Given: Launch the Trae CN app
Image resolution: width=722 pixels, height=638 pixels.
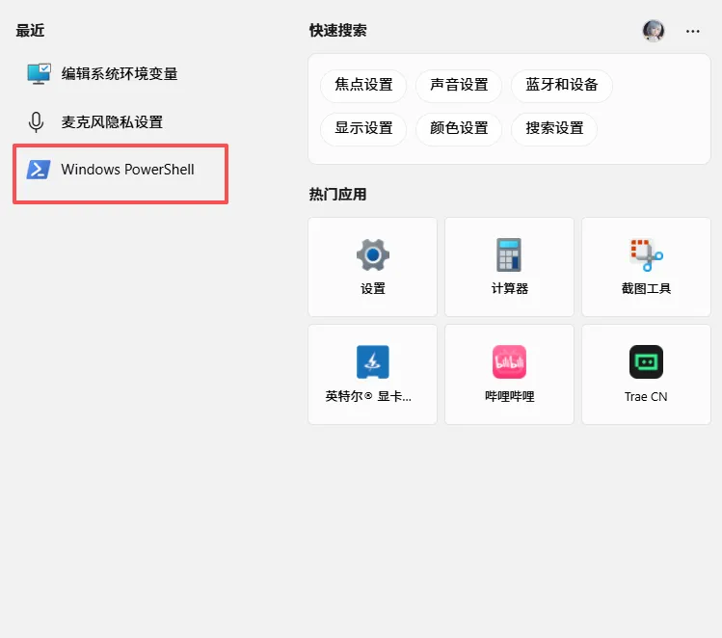Looking at the screenshot, I should coord(646,374).
